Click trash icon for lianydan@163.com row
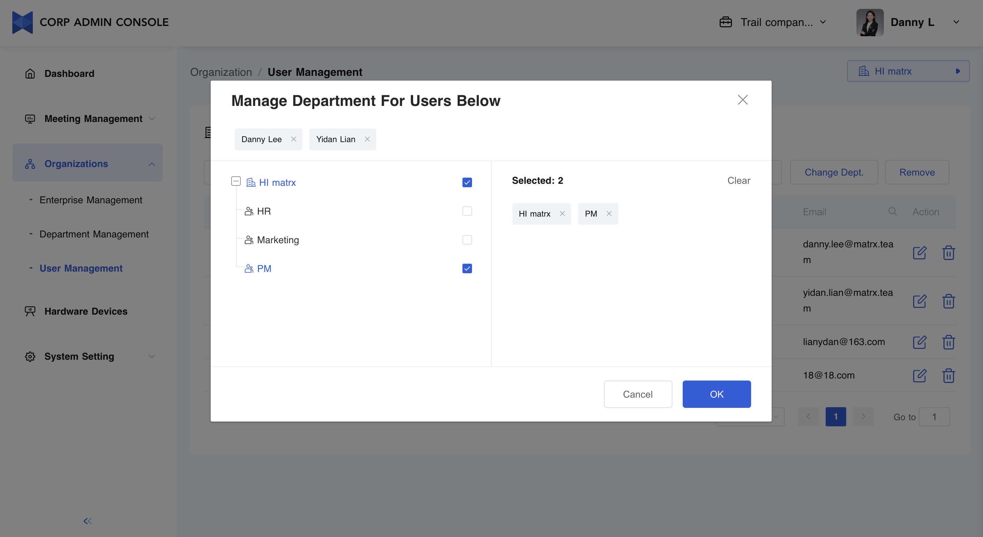 (x=948, y=342)
